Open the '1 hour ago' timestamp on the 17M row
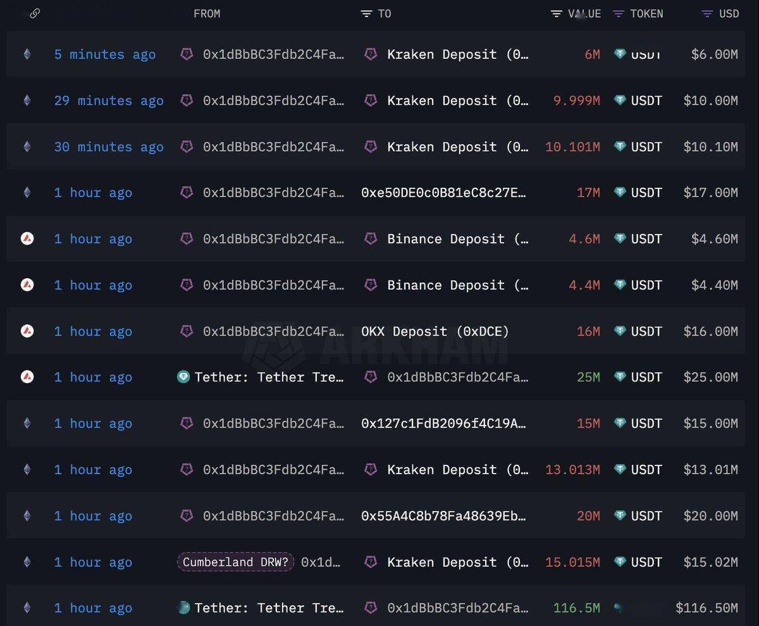 [x=93, y=192]
